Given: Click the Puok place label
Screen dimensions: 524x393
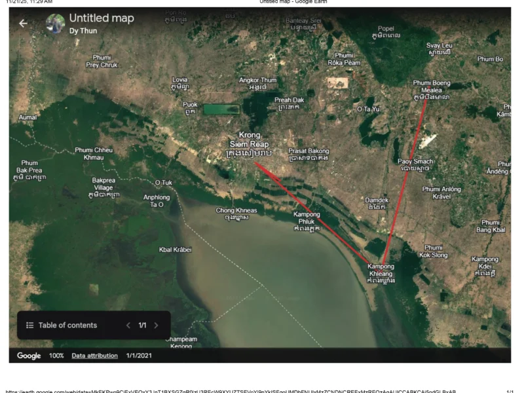Looking at the screenshot, I should pyautogui.click(x=190, y=108).
